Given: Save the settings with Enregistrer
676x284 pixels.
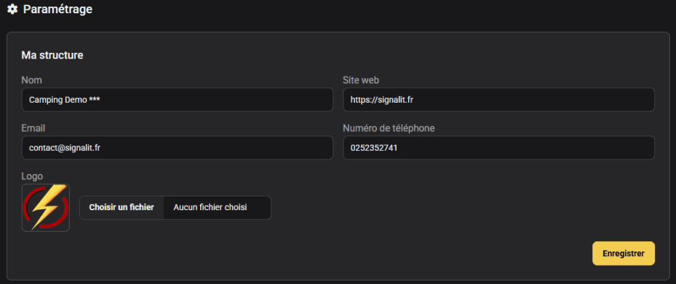Looking at the screenshot, I should [x=623, y=254].
